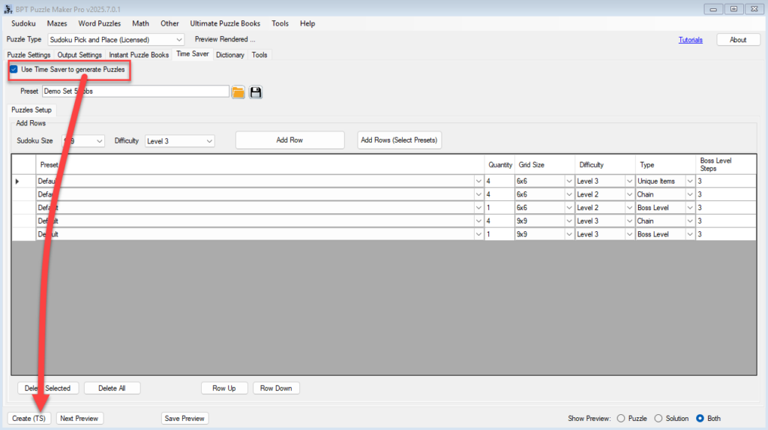
Task: Click the Add Row button
Action: pyautogui.click(x=289, y=140)
